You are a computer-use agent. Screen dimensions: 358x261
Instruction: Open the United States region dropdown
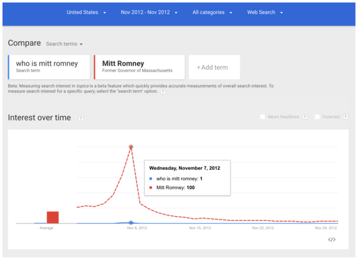coord(86,13)
